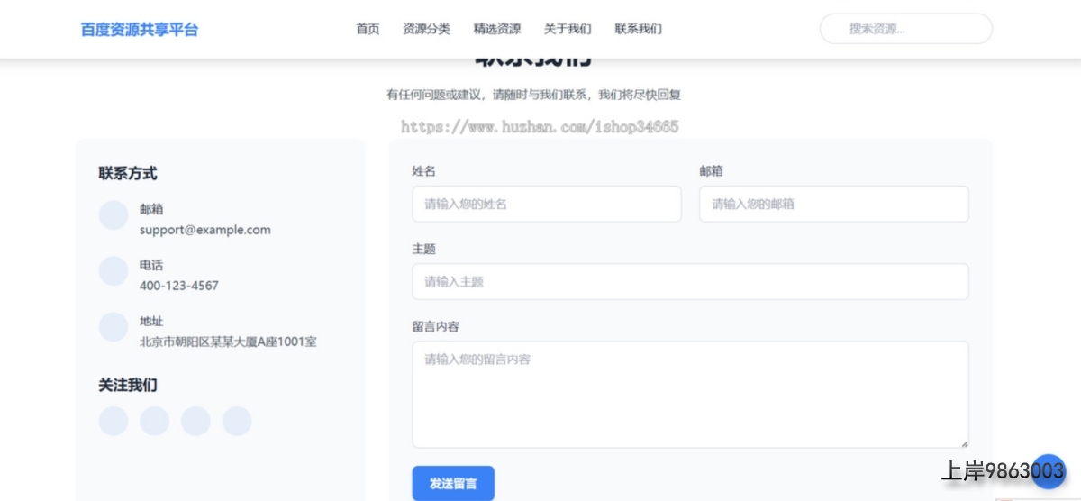Click the floating blue circular button
The image size is (1081, 501).
[1048, 470]
